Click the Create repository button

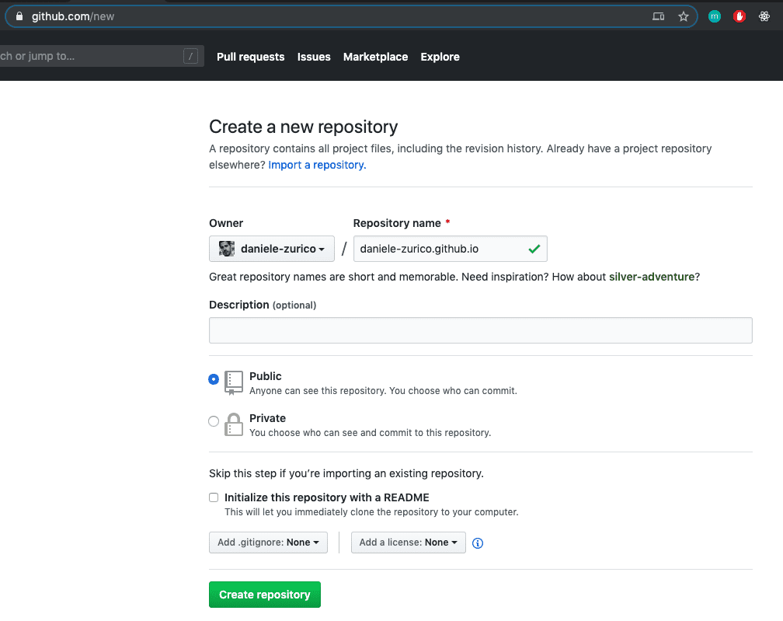coord(265,595)
